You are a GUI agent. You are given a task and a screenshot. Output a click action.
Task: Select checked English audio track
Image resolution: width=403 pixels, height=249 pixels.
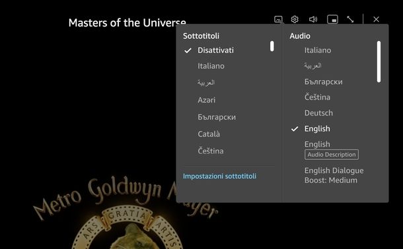click(x=317, y=129)
